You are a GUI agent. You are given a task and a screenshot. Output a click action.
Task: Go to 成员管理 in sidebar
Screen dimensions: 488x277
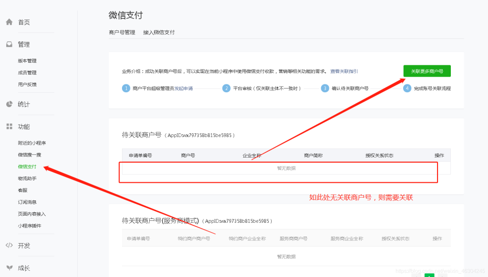27,73
